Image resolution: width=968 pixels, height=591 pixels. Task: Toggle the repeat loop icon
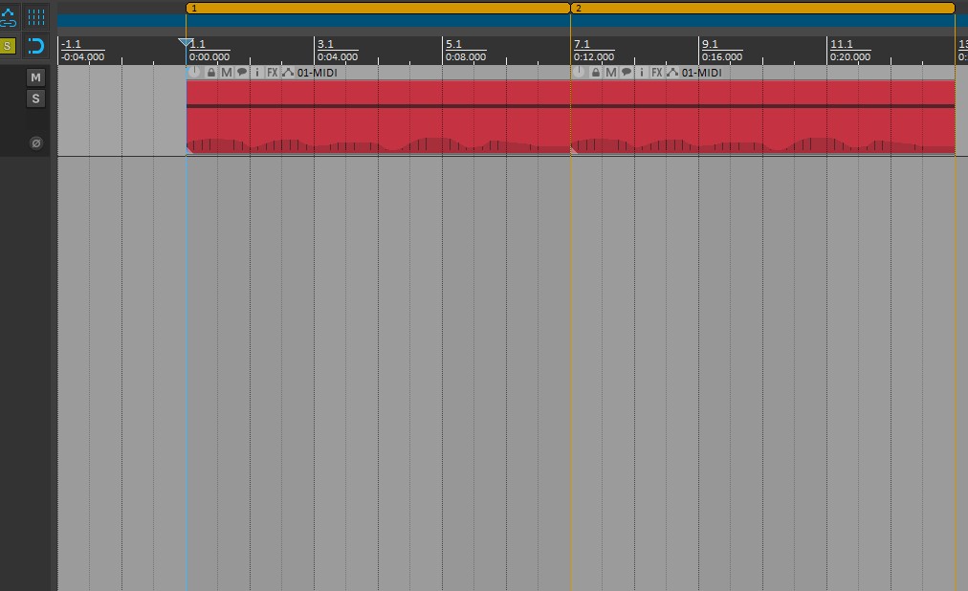(35, 46)
